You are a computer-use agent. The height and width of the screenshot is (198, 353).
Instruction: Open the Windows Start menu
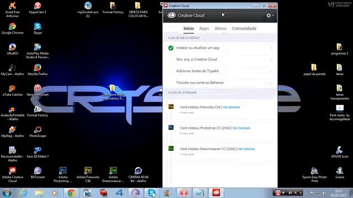(7, 193)
